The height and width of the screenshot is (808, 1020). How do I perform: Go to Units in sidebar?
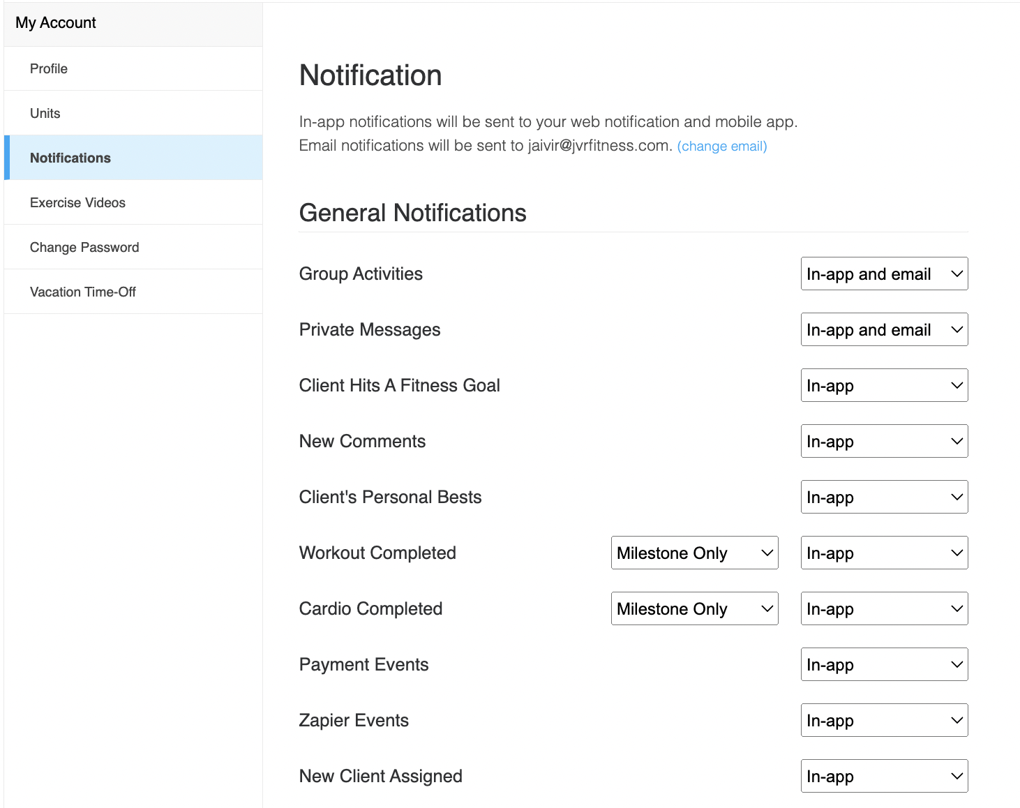point(133,113)
